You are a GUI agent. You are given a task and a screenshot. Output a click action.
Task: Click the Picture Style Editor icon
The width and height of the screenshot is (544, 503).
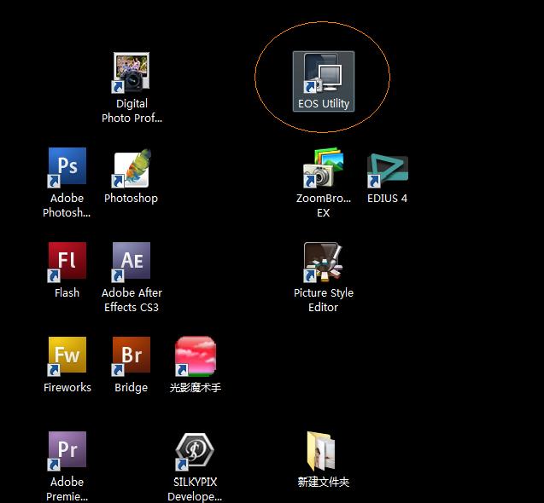pos(323,263)
